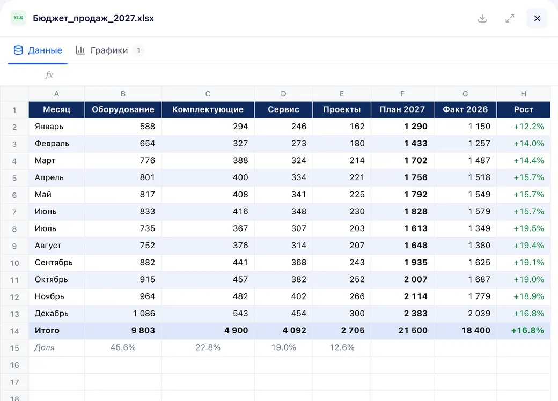558x401 pixels.
Task: Select the cell with value 2 039
Action: [x=465, y=314]
